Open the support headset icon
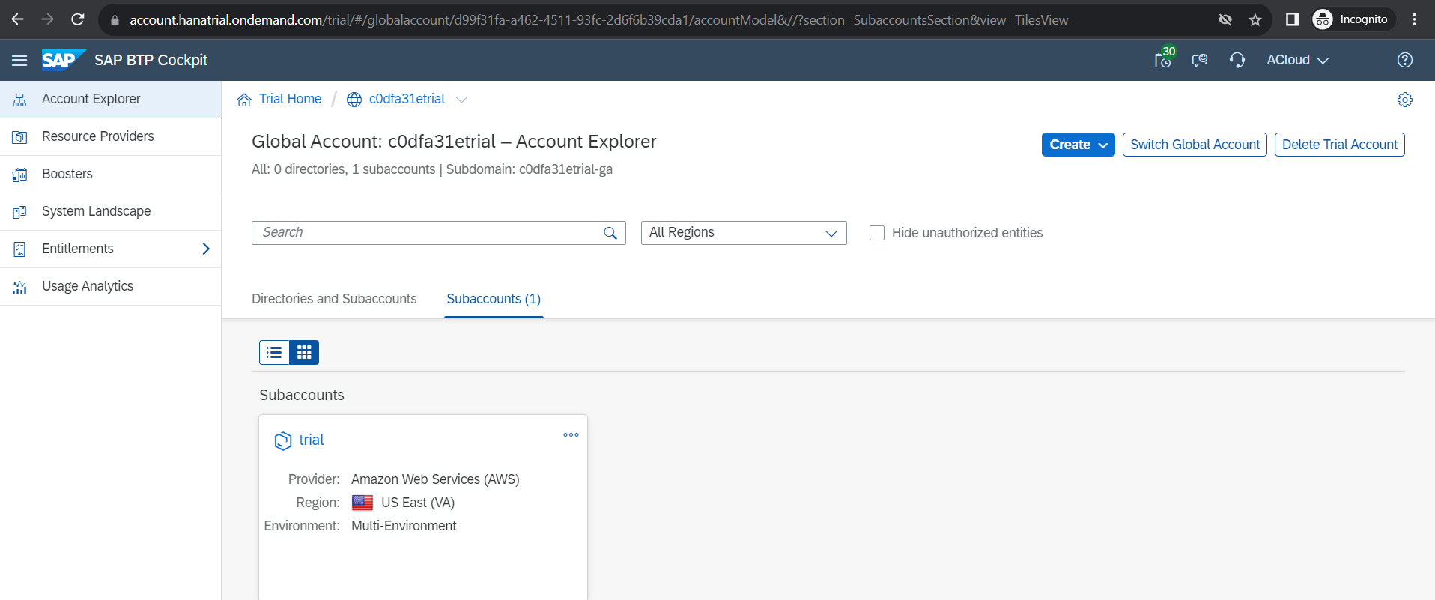Screen dimensions: 1435x600 click(1237, 60)
